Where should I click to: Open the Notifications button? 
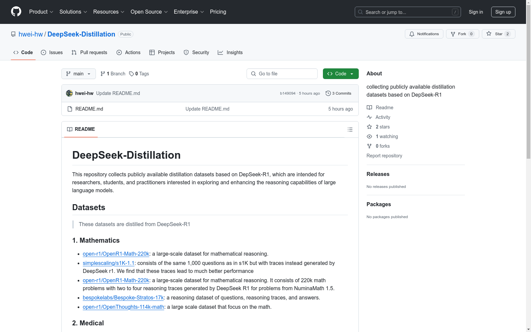click(424, 34)
